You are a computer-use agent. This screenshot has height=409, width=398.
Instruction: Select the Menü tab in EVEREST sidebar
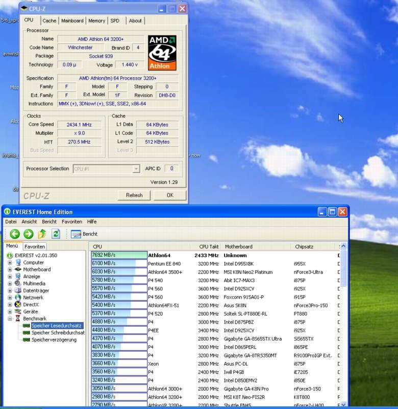12,246
